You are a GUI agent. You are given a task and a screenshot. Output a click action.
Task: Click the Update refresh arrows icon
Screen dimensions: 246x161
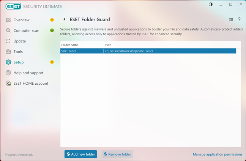click(x=8, y=41)
